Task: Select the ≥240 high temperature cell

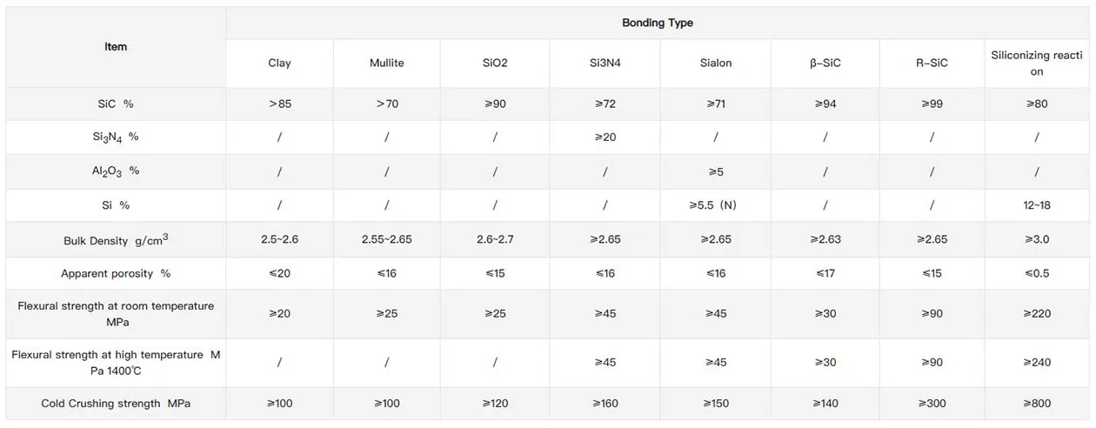Action: click(x=1037, y=362)
